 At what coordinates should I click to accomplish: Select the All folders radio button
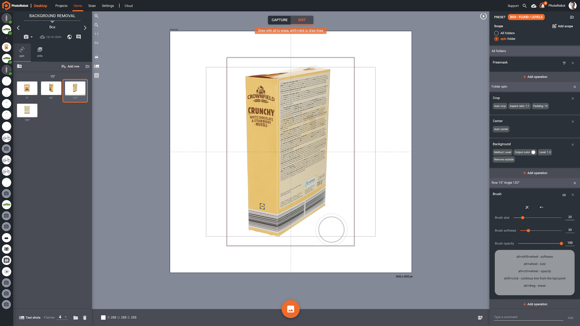click(x=496, y=33)
